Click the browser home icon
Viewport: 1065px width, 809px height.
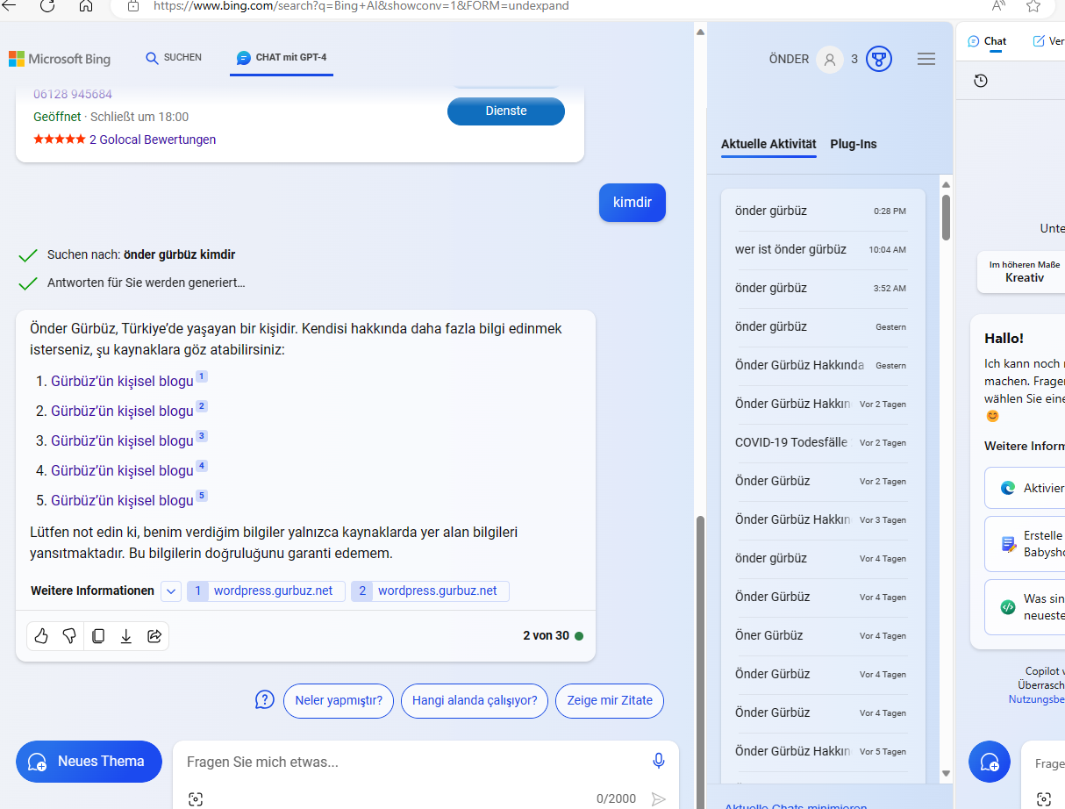click(x=86, y=5)
